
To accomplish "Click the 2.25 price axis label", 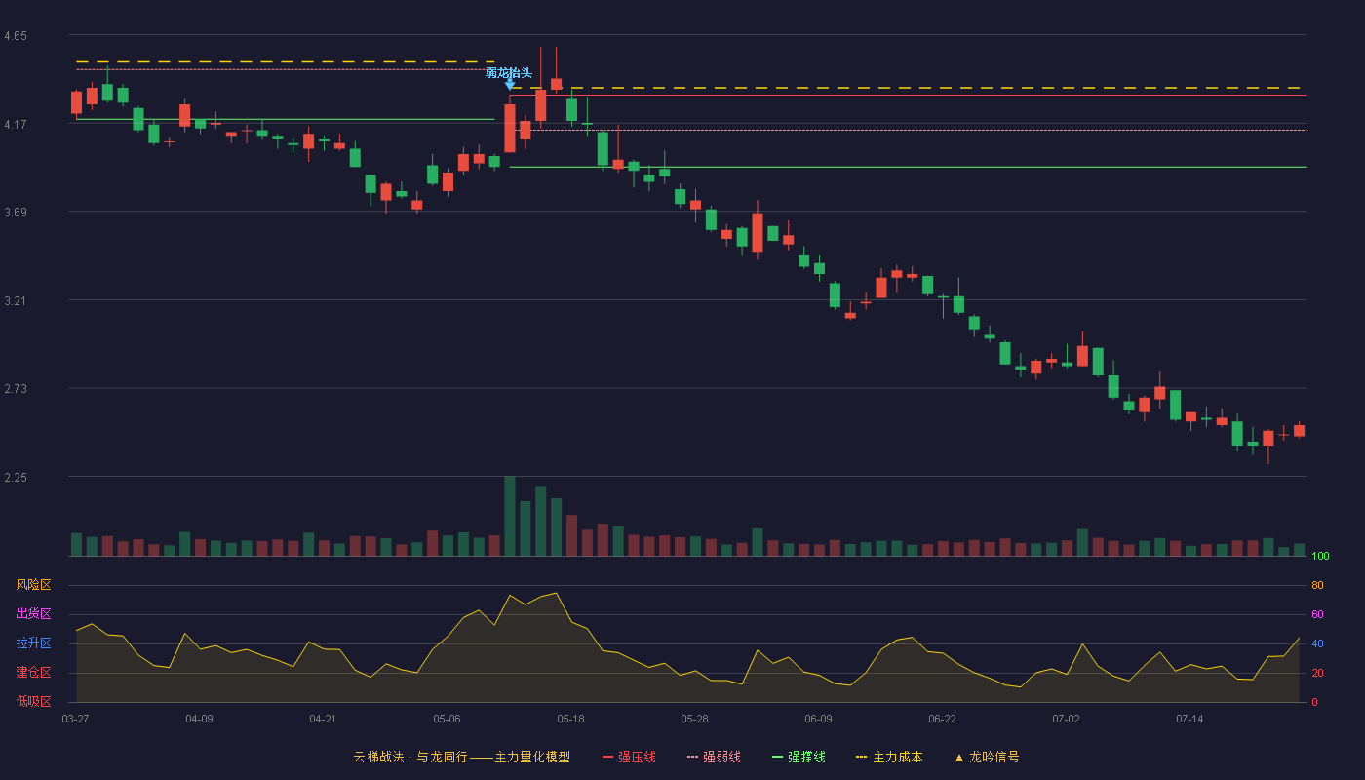I will [16, 478].
